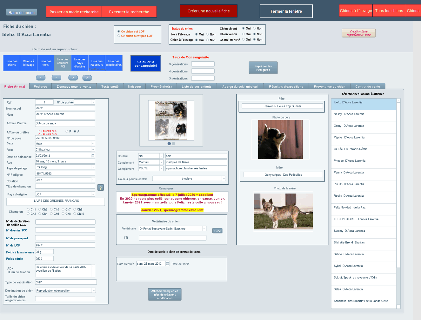
Task: Open the Liste des couleurs FCI
Action: click(x=62, y=63)
